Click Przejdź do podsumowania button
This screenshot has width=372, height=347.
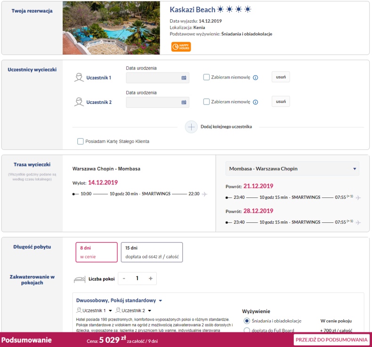[x=331, y=340]
